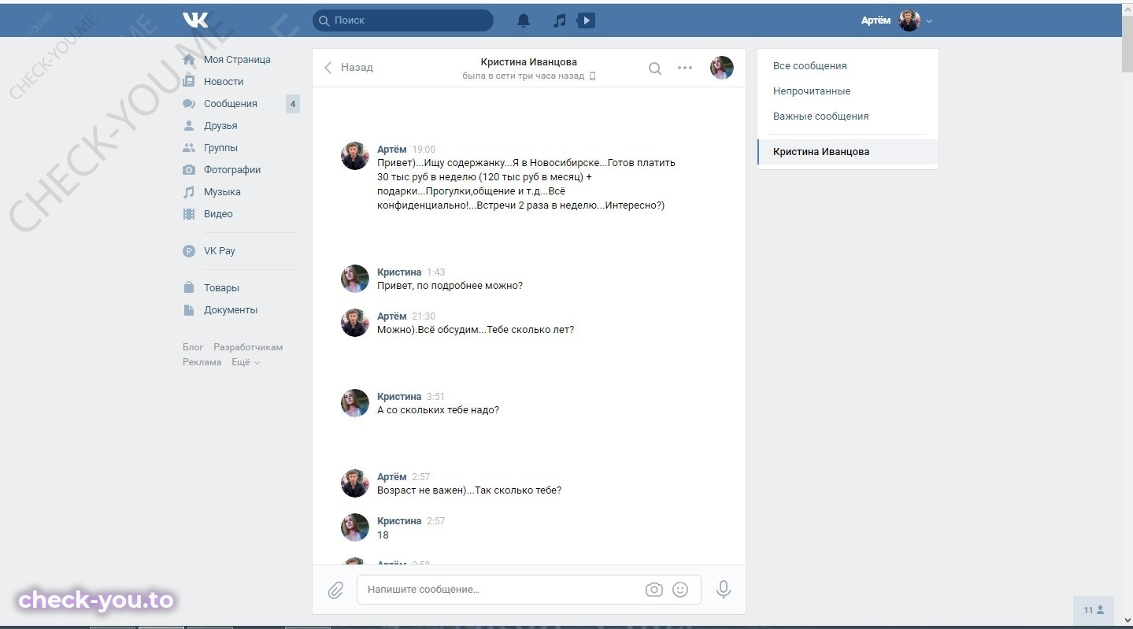Go to Моя Страница
Image resolution: width=1133 pixels, height=629 pixels.
(x=237, y=60)
